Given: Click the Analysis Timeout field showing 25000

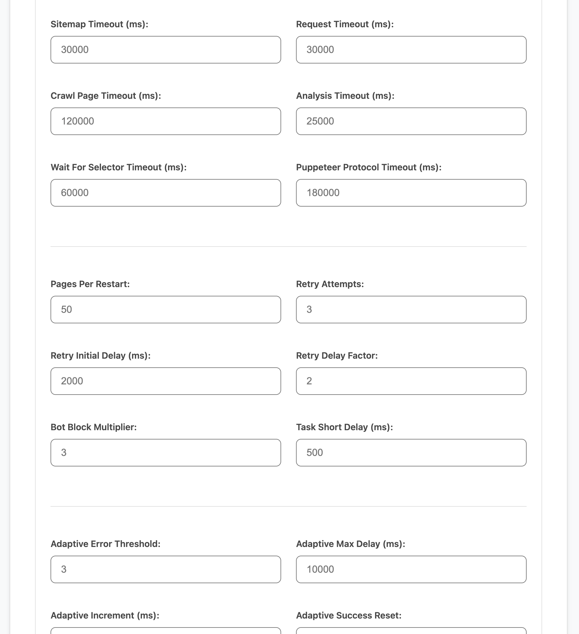Looking at the screenshot, I should [411, 121].
